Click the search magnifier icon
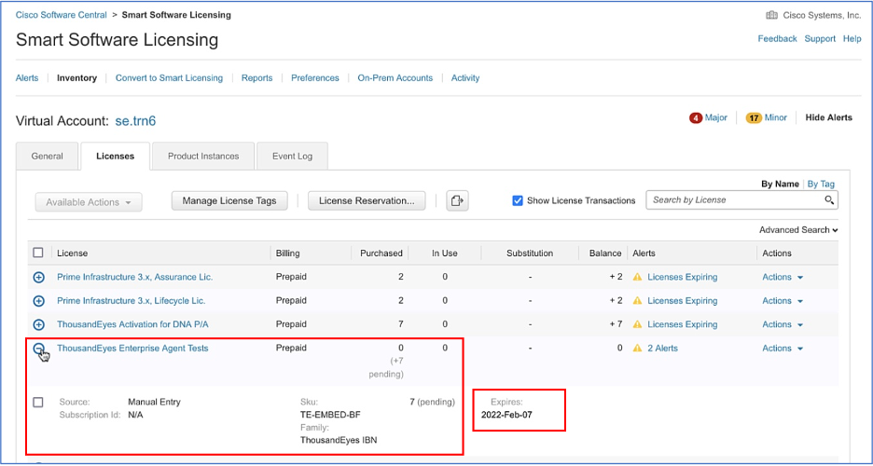 [828, 200]
